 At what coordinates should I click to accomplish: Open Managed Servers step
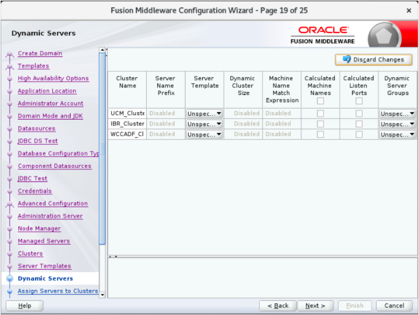pos(44,241)
